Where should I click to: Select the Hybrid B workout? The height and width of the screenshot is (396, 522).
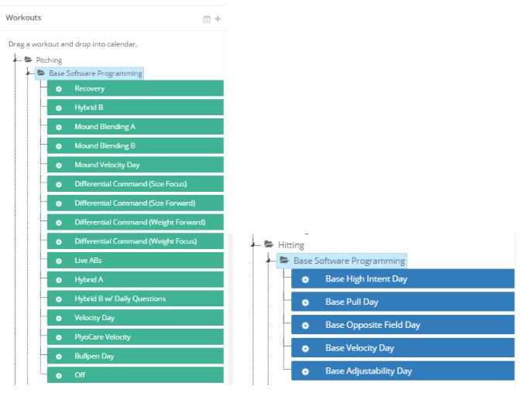[x=89, y=108]
